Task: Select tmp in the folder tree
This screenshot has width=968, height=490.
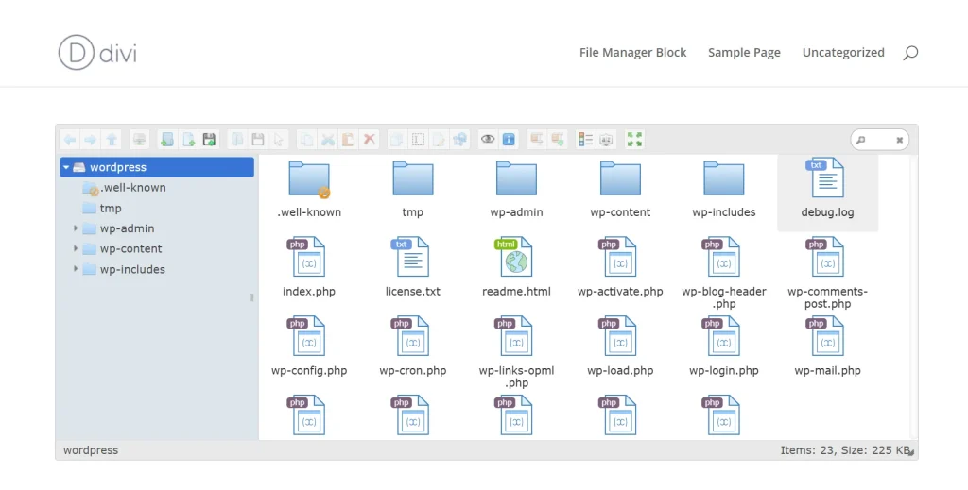Action: pyautogui.click(x=111, y=209)
